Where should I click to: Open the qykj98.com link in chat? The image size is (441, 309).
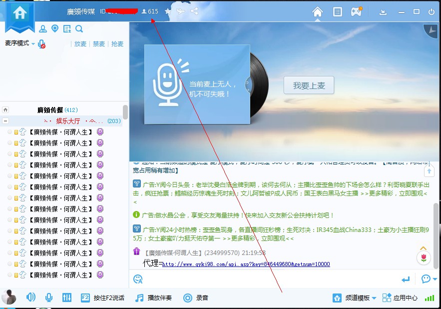(x=246, y=264)
